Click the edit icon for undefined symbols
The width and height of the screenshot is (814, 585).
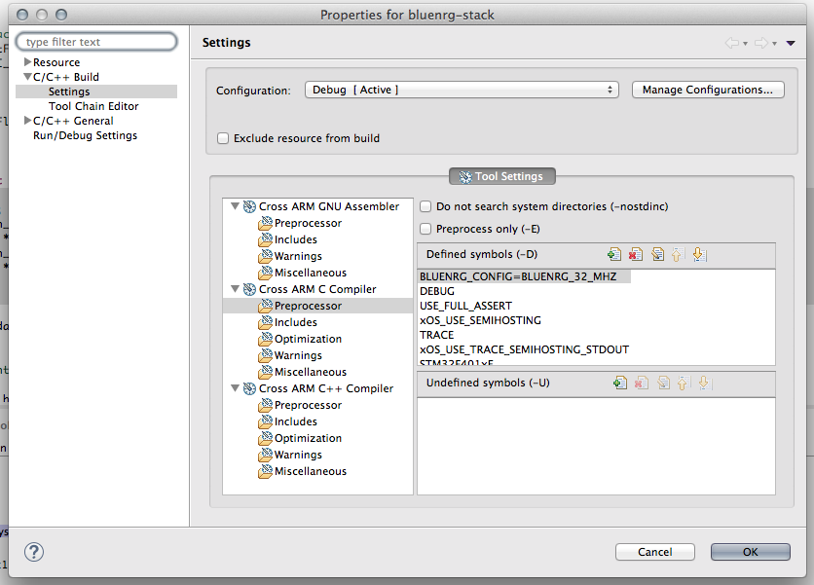[x=663, y=384]
